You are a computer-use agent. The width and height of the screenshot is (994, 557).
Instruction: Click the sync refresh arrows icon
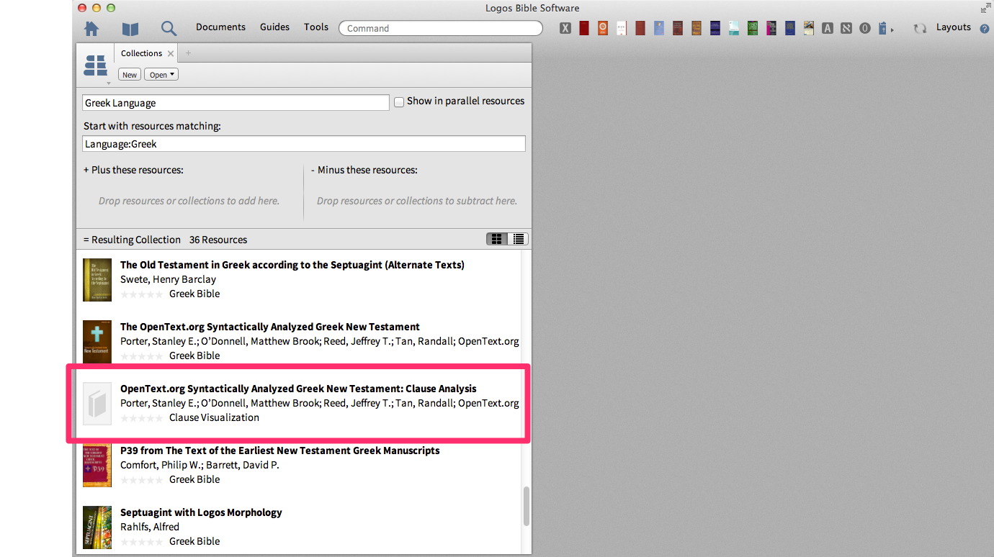click(920, 29)
